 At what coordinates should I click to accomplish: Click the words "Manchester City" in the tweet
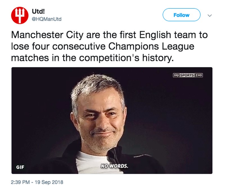tap(49, 35)
